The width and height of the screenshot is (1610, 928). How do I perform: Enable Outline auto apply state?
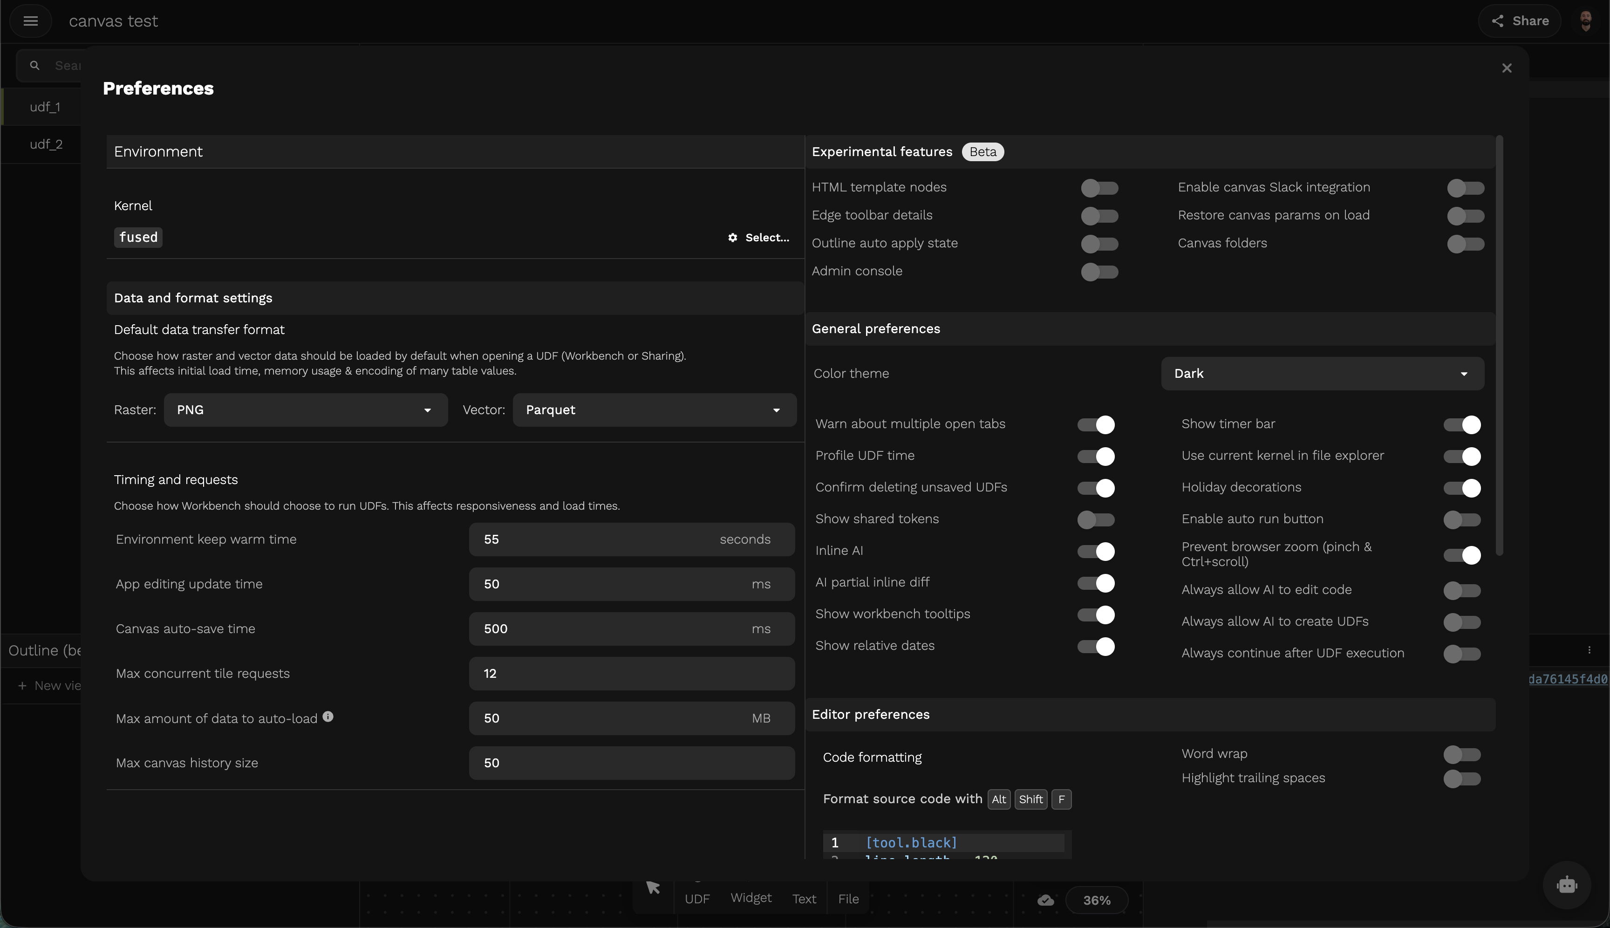(x=1099, y=244)
